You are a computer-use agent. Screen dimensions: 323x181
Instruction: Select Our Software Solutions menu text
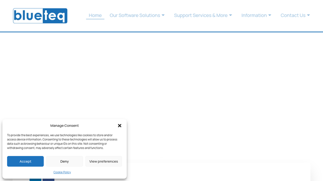pos(135,16)
